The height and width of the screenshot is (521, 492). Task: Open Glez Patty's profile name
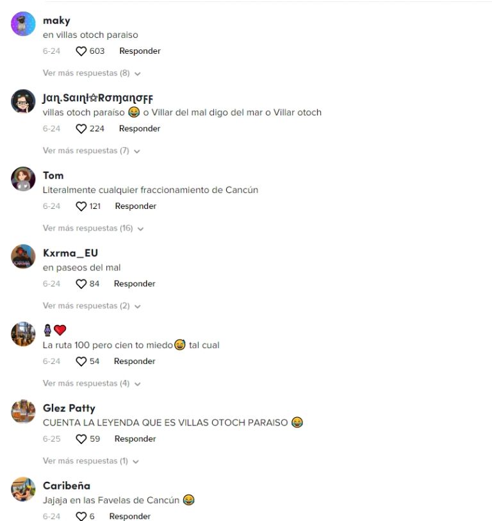pyautogui.click(x=69, y=408)
